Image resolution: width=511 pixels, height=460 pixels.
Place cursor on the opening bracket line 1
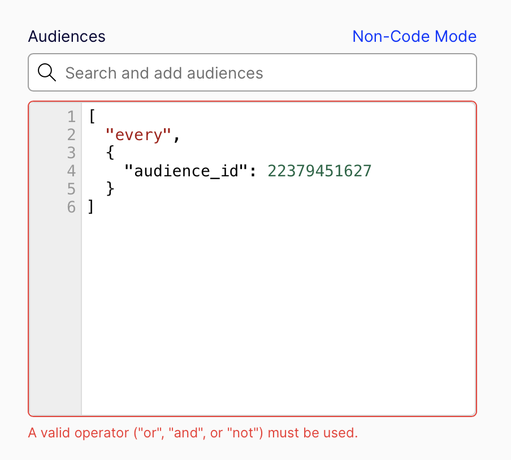coord(91,116)
